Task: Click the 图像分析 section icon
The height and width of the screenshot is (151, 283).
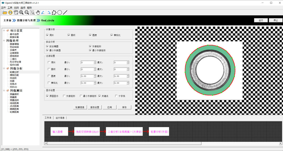Action: (x=8, y=68)
